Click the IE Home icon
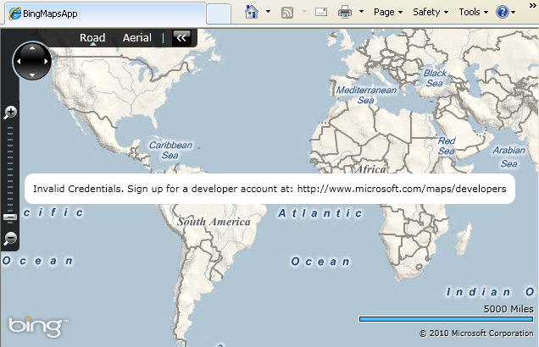The height and width of the screenshot is (347, 539). [x=252, y=12]
